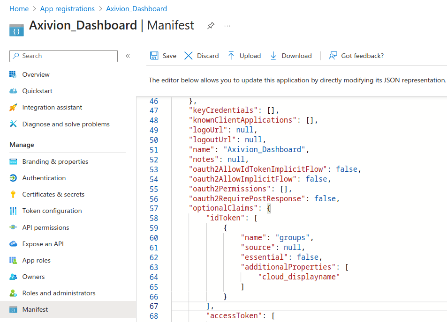Go to App registrations breadcrumb

[67, 9]
